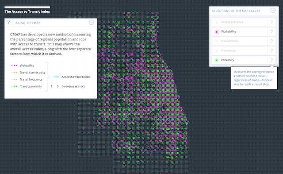Toggle the Walkability layer checkbox

(217, 32)
